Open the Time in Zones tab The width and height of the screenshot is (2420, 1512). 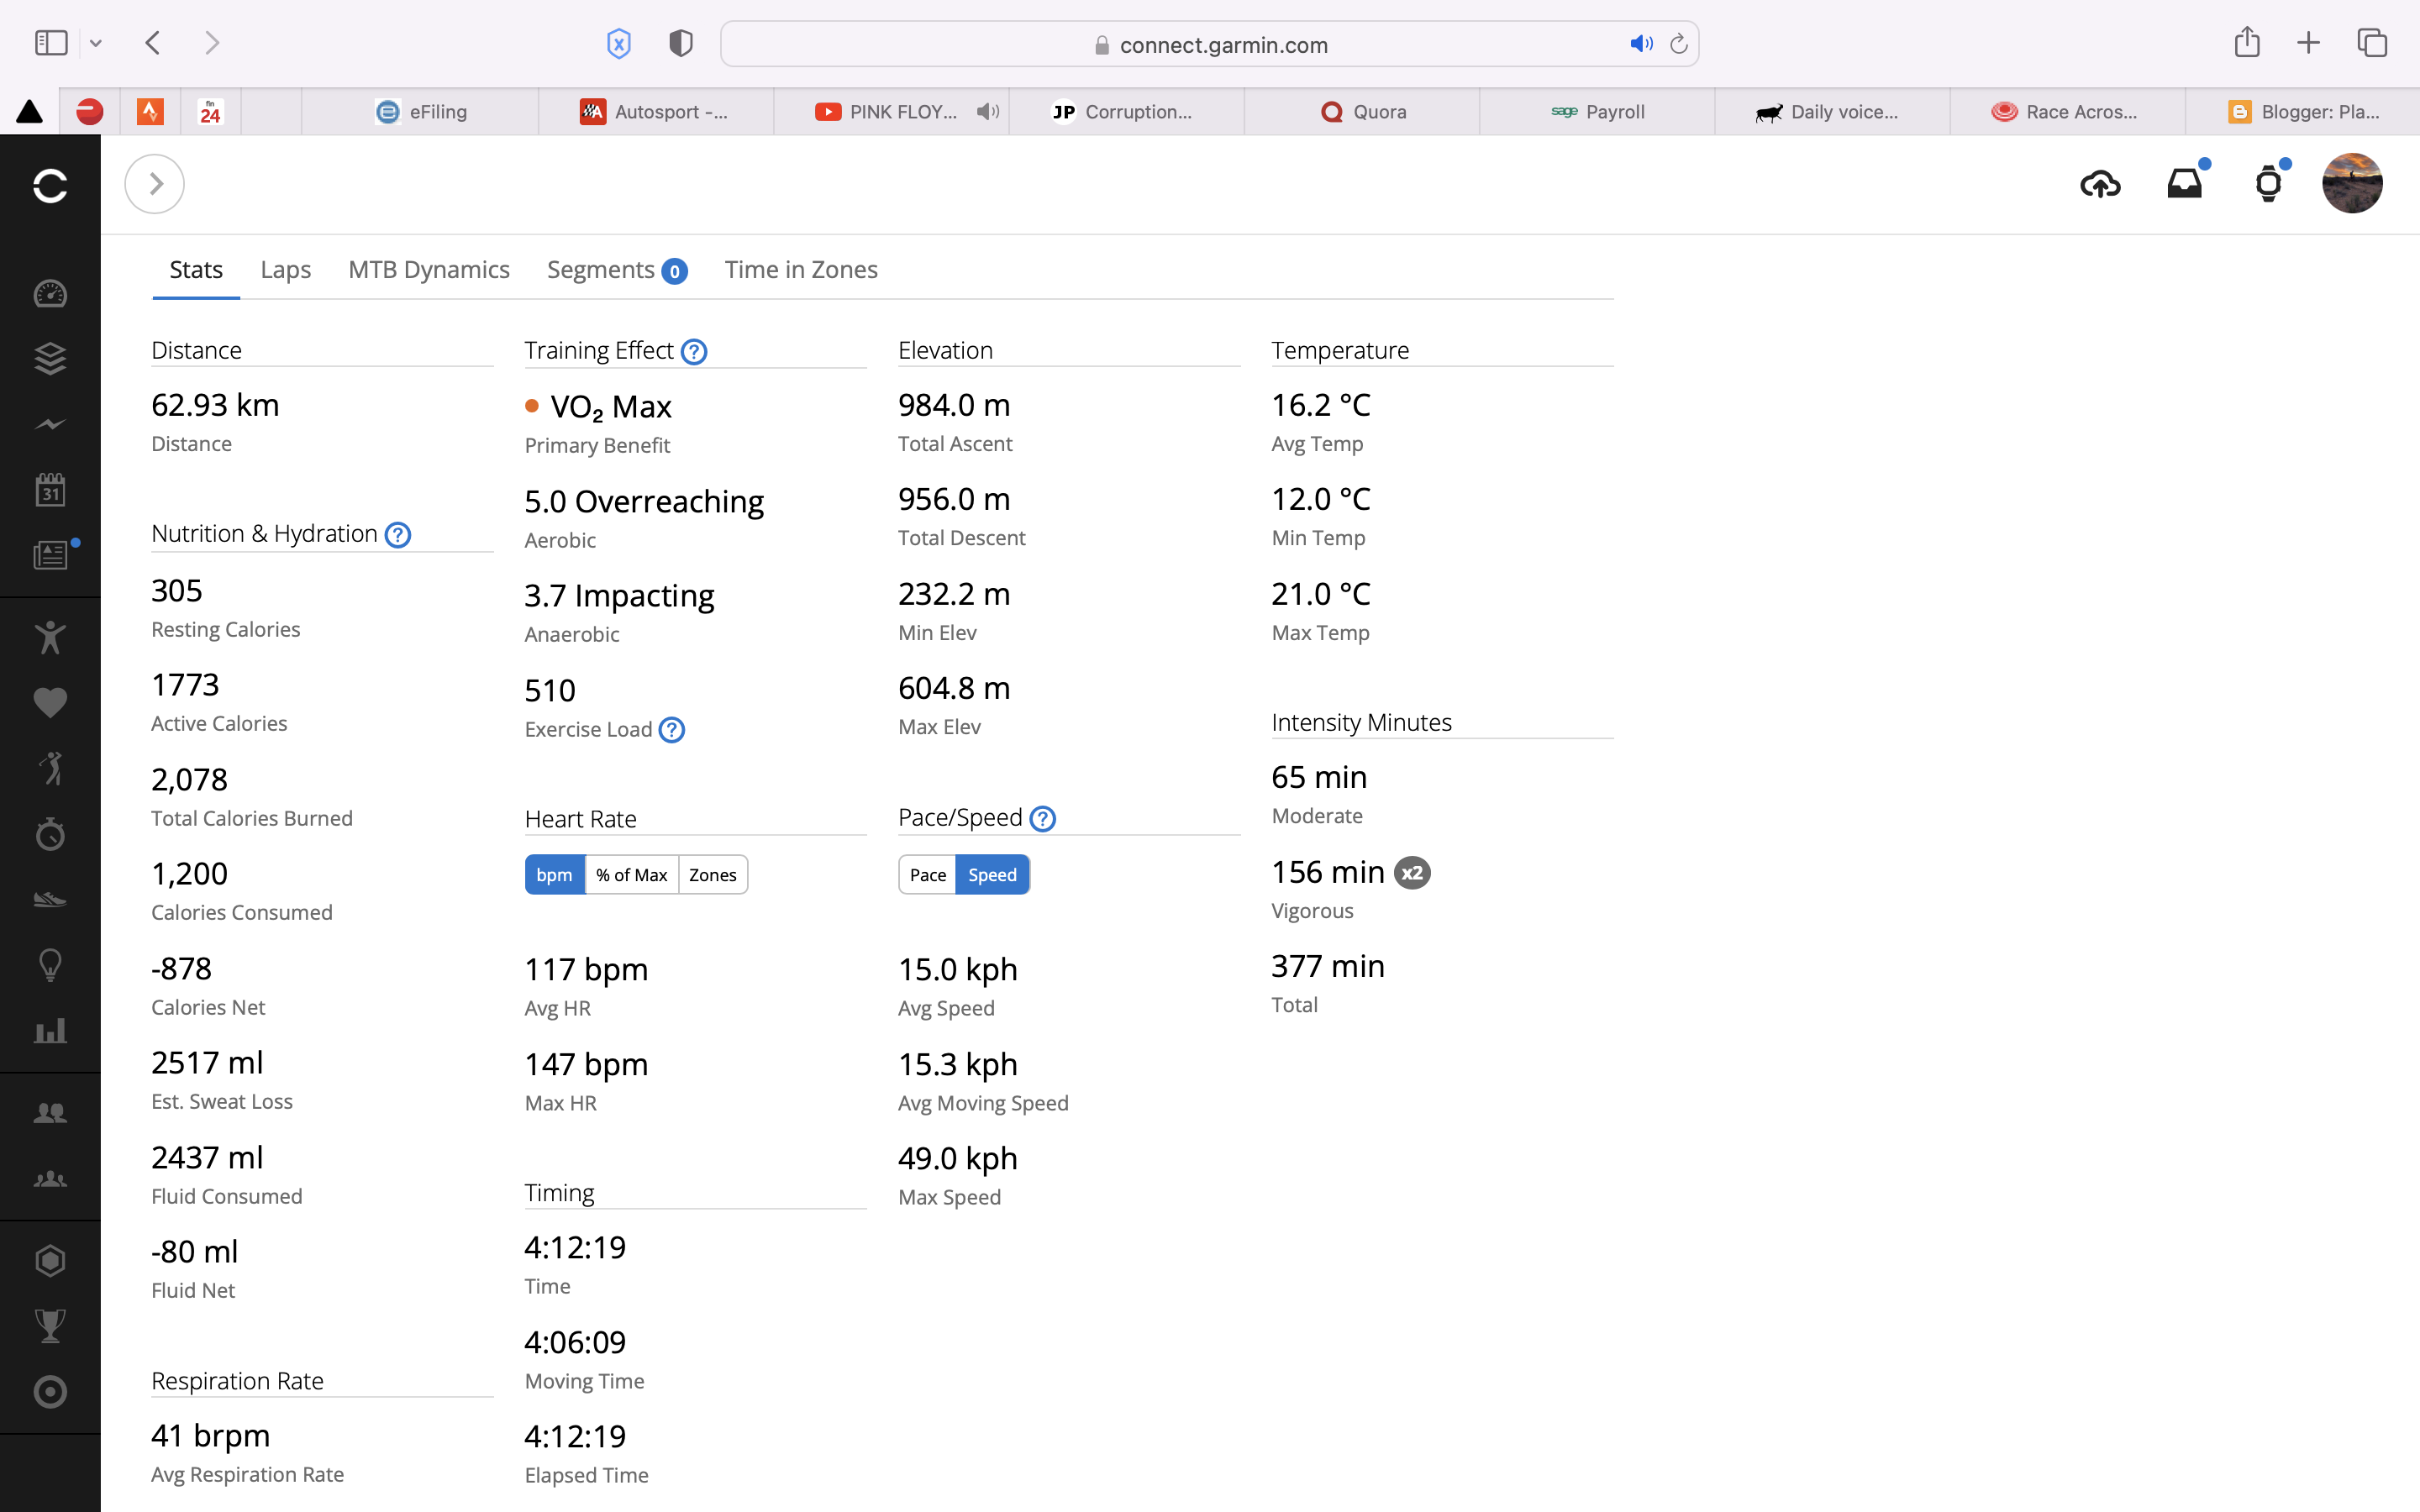coord(801,270)
